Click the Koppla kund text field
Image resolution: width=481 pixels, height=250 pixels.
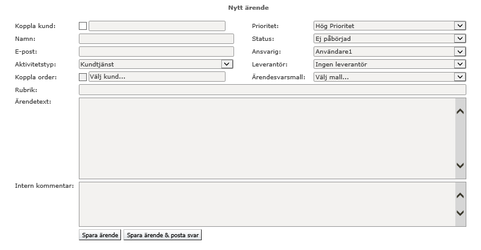(x=157, y=26)
